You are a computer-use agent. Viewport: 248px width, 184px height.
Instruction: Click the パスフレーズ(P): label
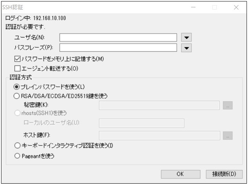(34, 48)
